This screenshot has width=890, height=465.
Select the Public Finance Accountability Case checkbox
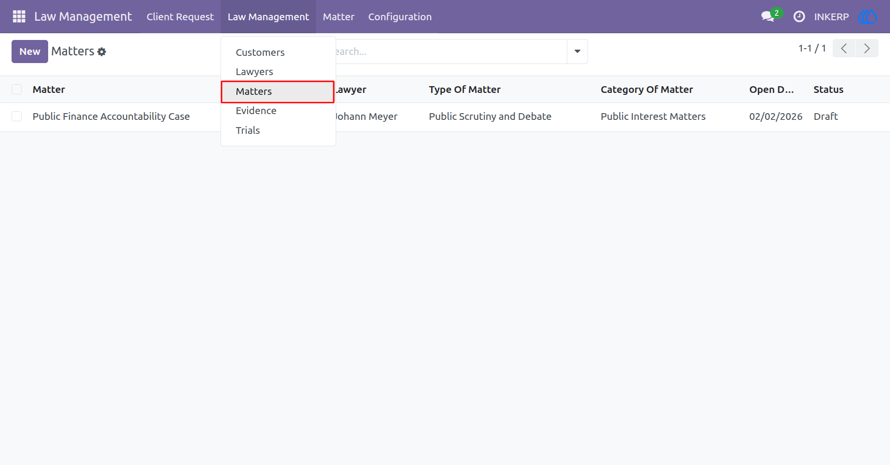click(17, 116)
